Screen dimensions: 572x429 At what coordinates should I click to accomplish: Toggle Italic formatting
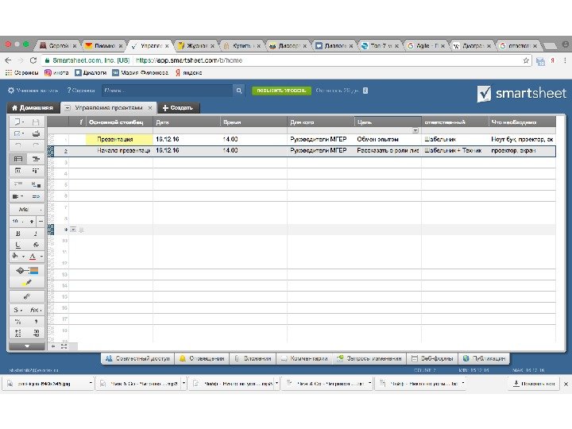pos(36,234)
